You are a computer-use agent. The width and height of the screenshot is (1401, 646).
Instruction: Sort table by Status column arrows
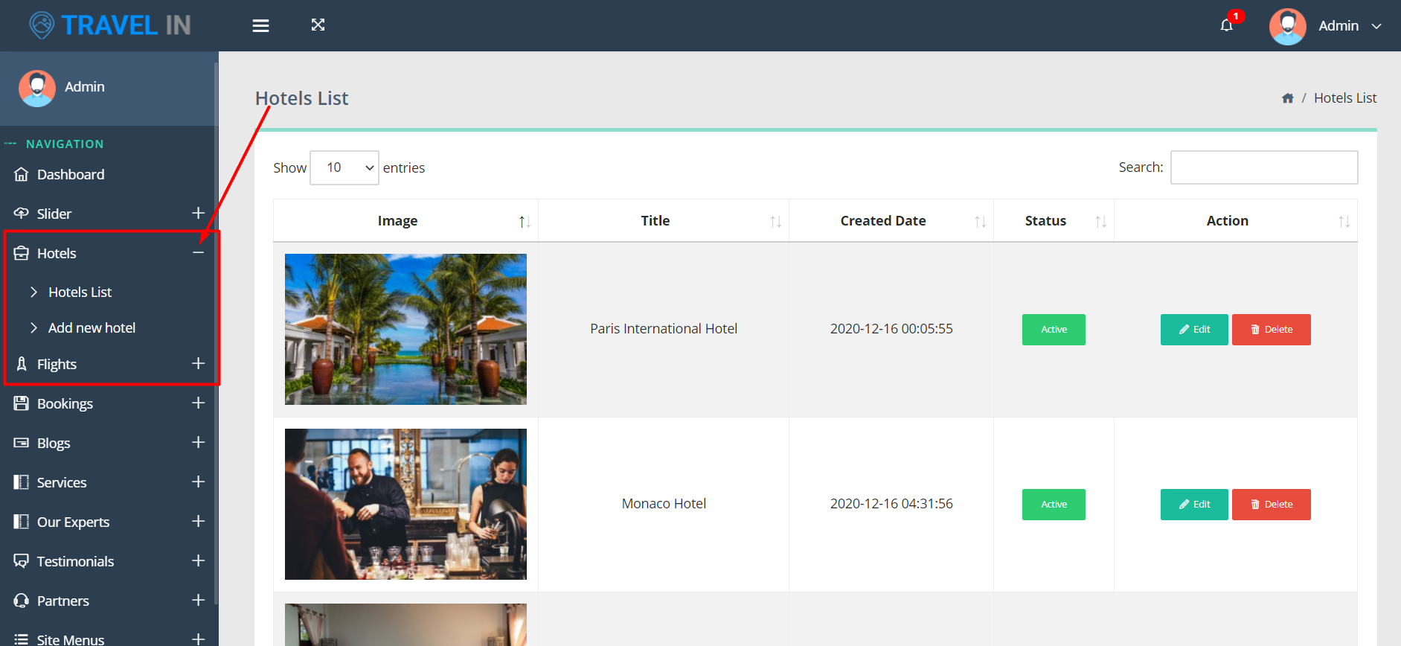pos(1100,222)
